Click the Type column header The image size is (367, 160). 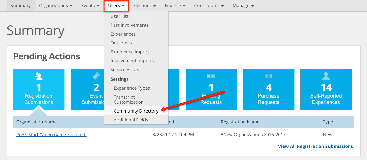click(x=328, y=122)
